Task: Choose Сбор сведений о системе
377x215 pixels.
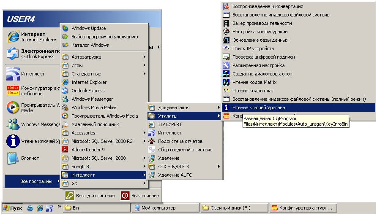Action: click(x=185, y=150)
